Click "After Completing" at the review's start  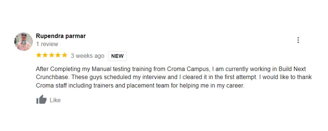pos(55,69)
